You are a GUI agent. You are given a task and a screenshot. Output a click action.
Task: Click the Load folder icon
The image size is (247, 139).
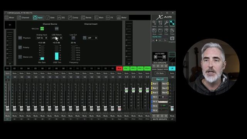pos(160,31)
